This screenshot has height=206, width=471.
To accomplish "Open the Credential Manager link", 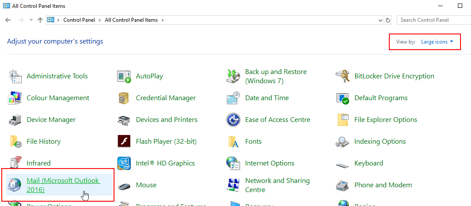I will 166,98.
